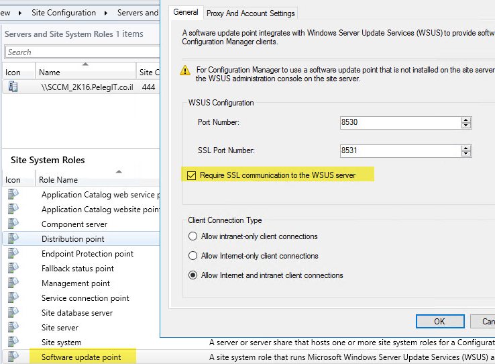Viewport: 495px width, 364px height.
Task: Expand breadcrumb arrow before Site Configuration
Action: point(20,13)
